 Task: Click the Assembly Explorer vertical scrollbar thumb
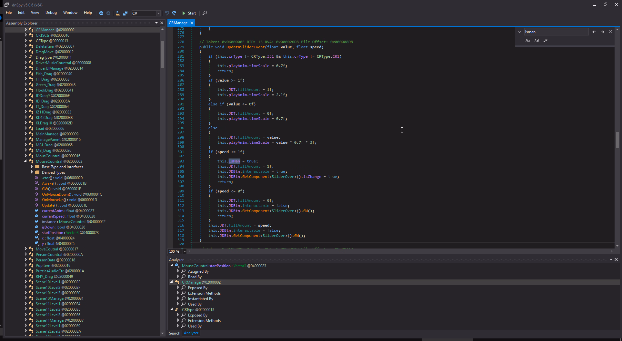pyautogui.click(x=162, y=54)
